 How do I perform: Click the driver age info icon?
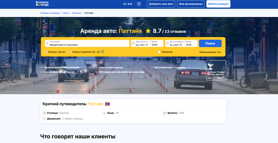pyautogui.click(x=102, y=52)
